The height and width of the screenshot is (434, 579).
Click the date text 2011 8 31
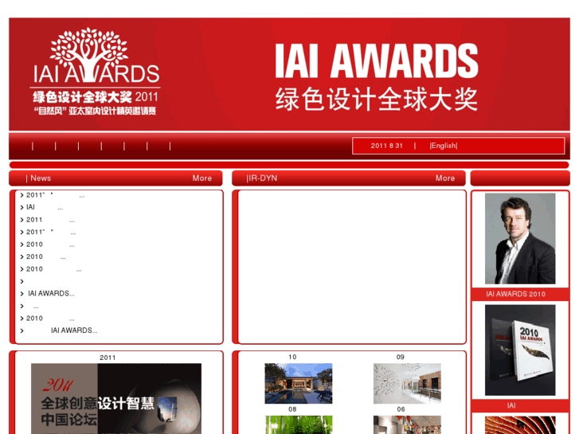pos(386,146)
